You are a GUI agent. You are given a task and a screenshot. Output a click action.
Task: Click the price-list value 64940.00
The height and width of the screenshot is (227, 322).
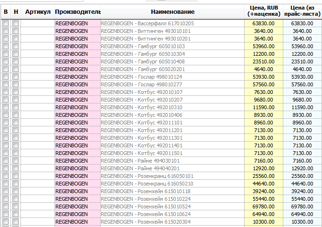click(x=302, y=214)
